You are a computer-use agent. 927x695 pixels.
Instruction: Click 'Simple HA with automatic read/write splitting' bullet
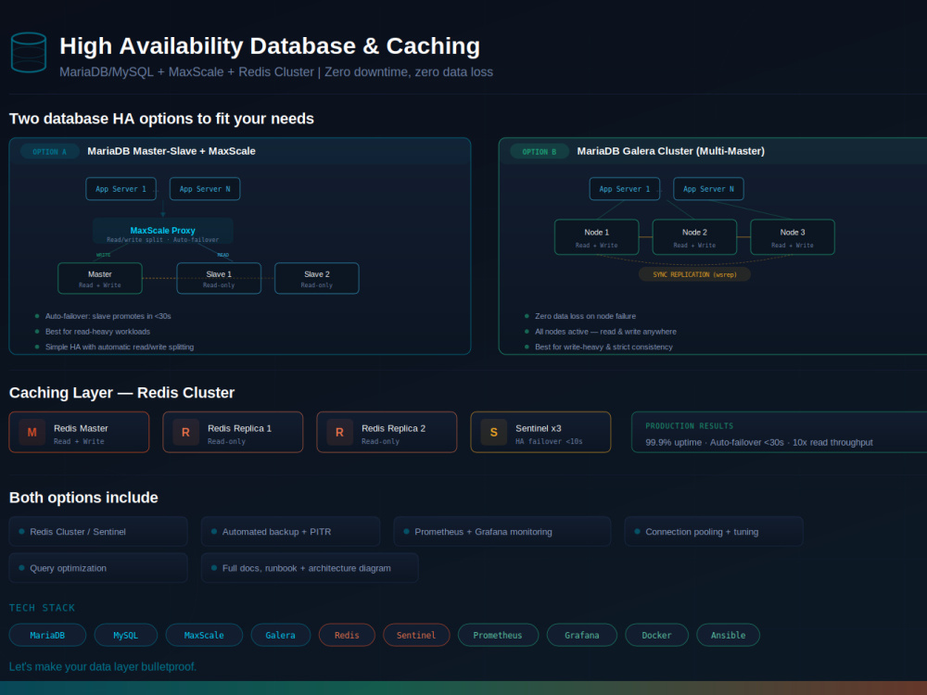point(120,347)
